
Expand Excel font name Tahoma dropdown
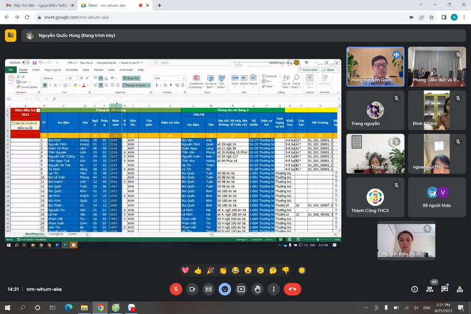[x=66, y=78]
